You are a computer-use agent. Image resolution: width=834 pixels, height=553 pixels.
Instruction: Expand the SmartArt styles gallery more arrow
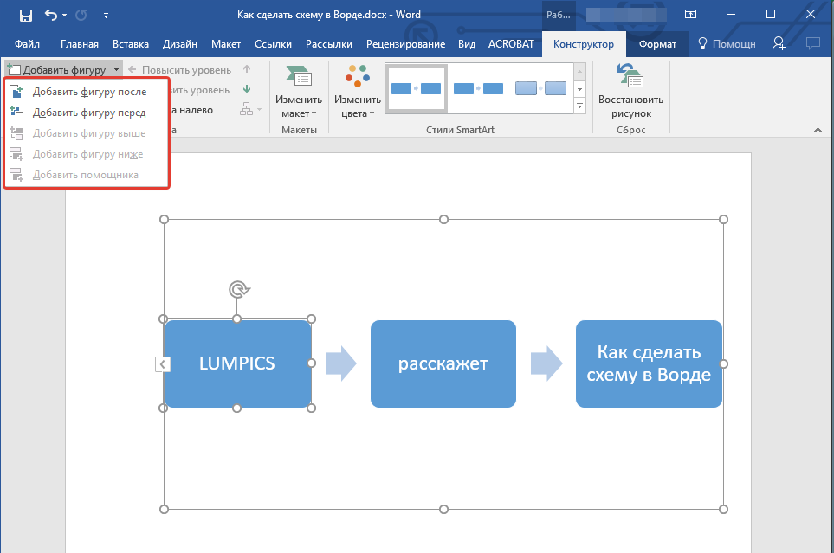pyautogui.click(x=579, y=106)
